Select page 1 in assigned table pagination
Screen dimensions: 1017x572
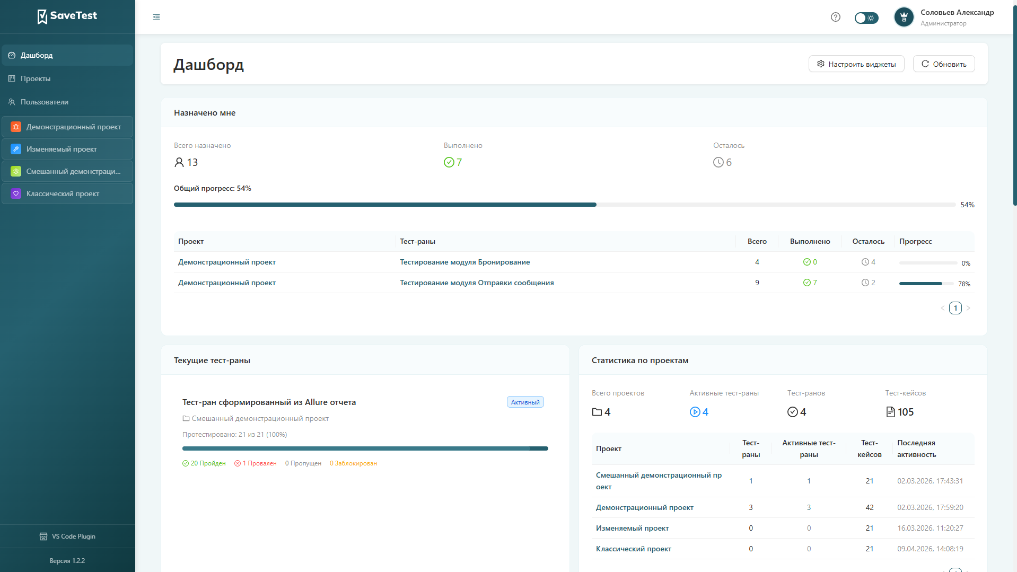pyautogui.click(x=955, y=308)
